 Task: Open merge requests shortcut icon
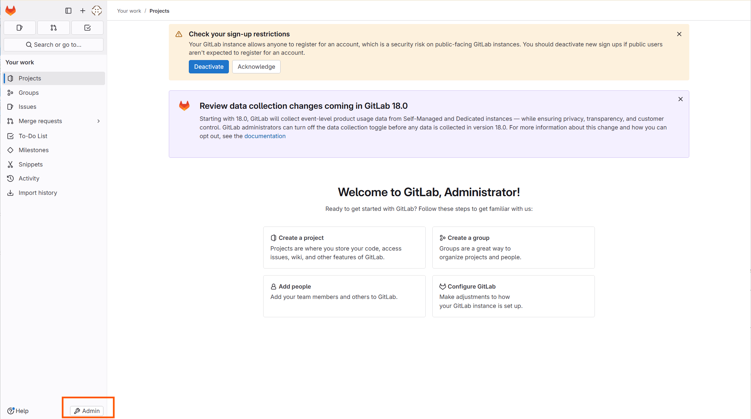coord(54,28)
